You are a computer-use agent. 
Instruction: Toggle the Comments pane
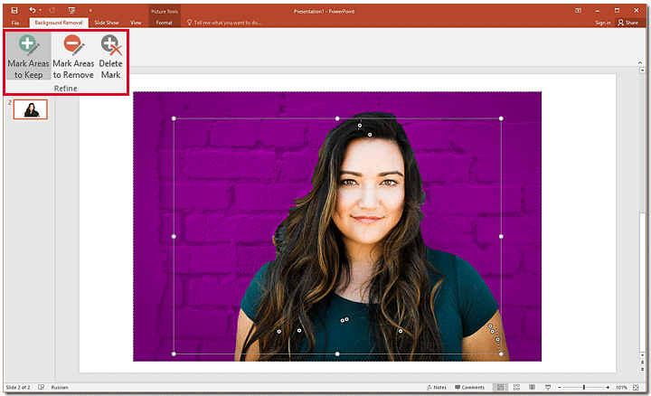tap(470, 387)
